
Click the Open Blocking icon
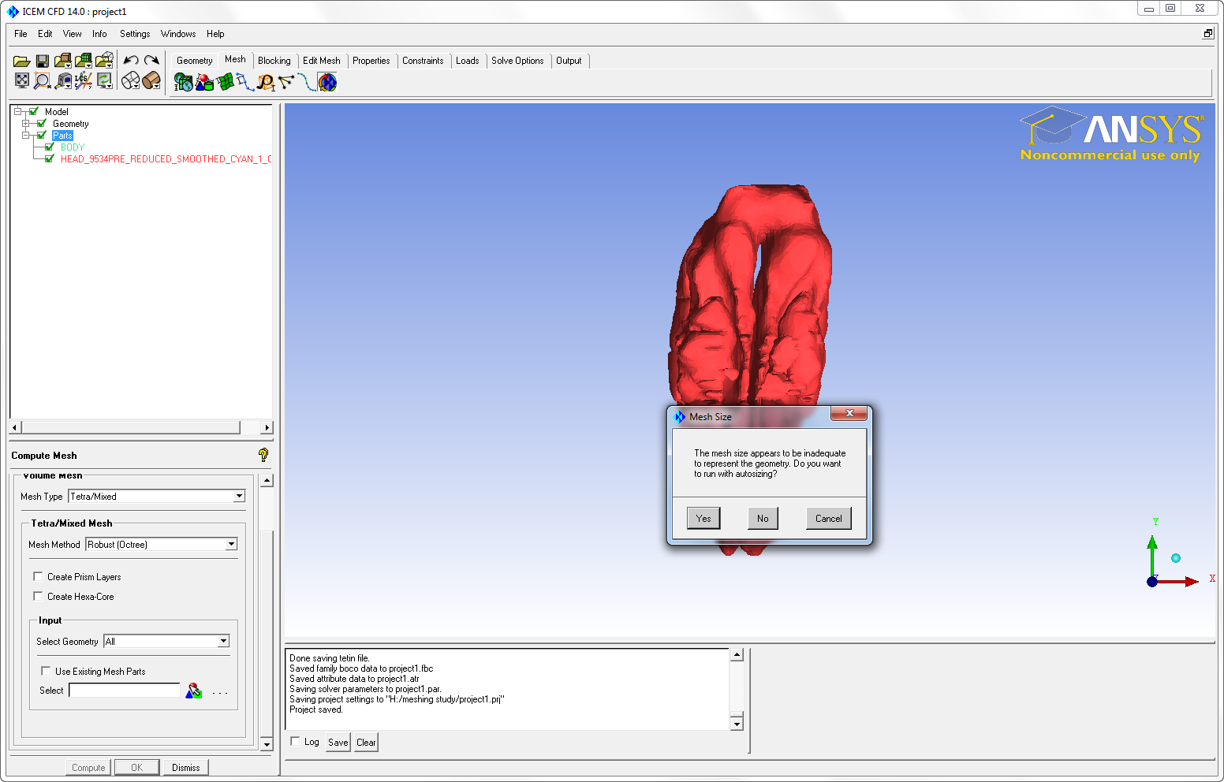pos(104,61)
